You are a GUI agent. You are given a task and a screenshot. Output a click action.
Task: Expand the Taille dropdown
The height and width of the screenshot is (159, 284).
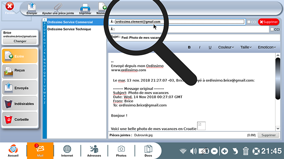246,47
